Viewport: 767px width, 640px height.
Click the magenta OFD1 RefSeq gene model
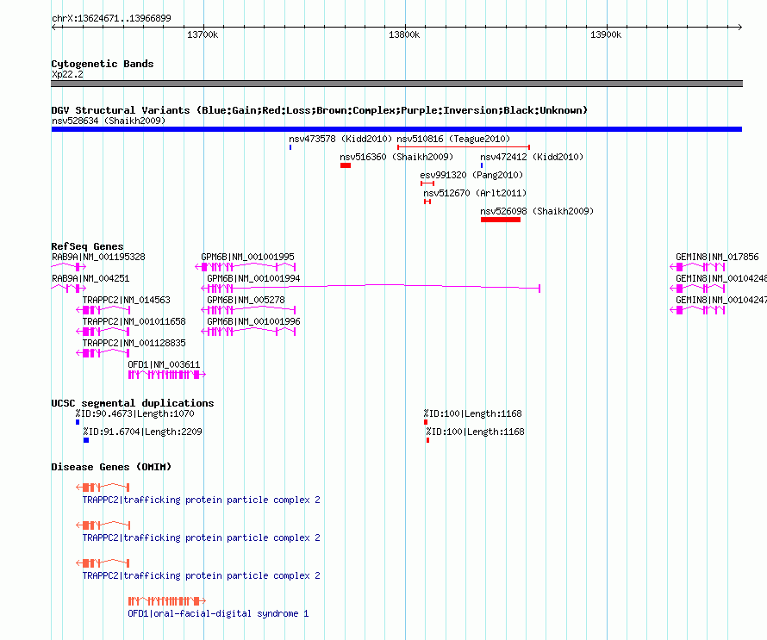pyautogui.click(x=167, y=375)
